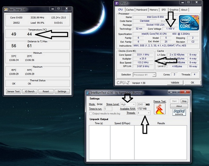Click the Sensor Test button in Real Temp
The width and height of the screenshot is (209, 166).
(x=13, y=91)
